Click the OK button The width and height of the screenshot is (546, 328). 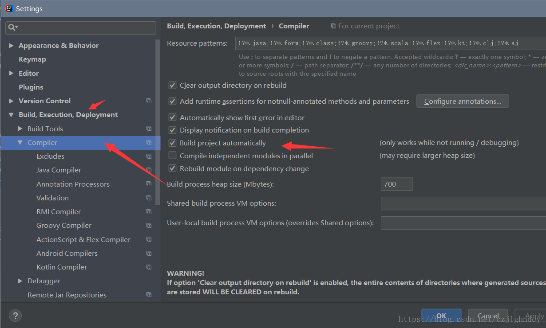tap(441, 316)
